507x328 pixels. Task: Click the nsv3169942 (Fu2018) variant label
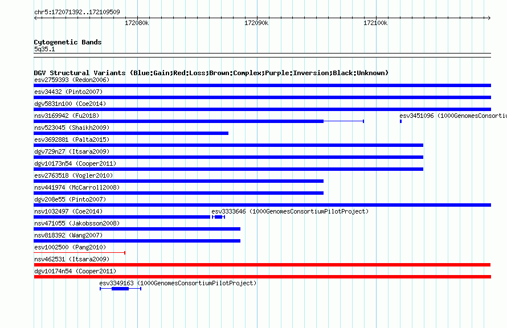[67, 116]
